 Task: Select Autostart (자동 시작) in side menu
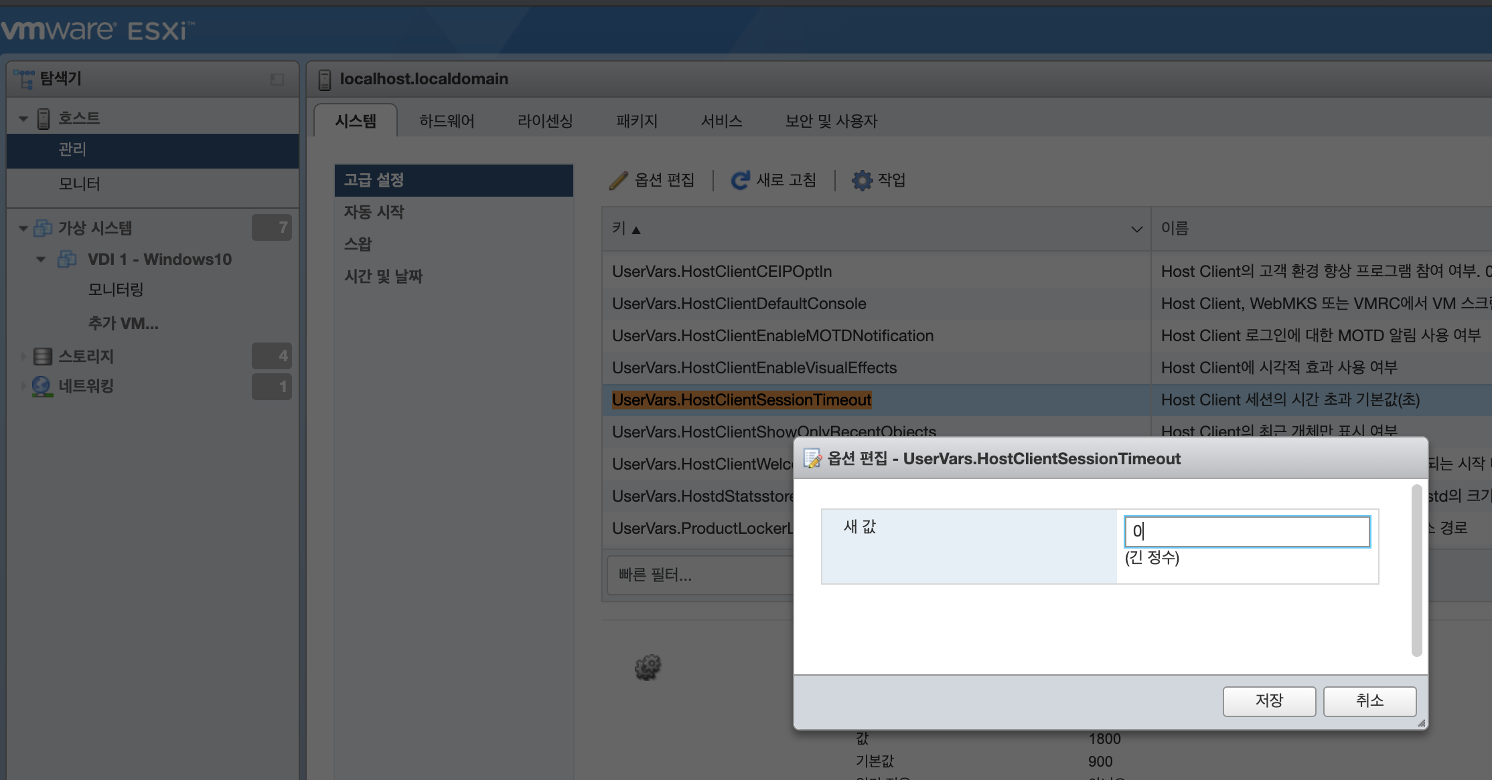[x=374, y=212]
